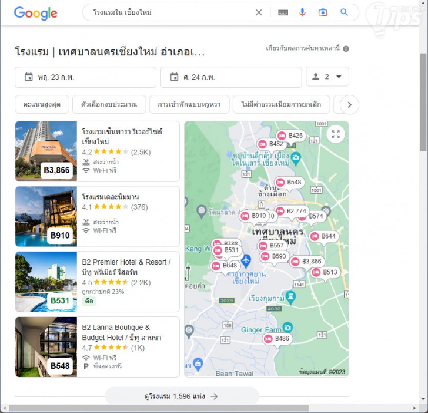Expand the map to full screen

[x=336, y=134]
